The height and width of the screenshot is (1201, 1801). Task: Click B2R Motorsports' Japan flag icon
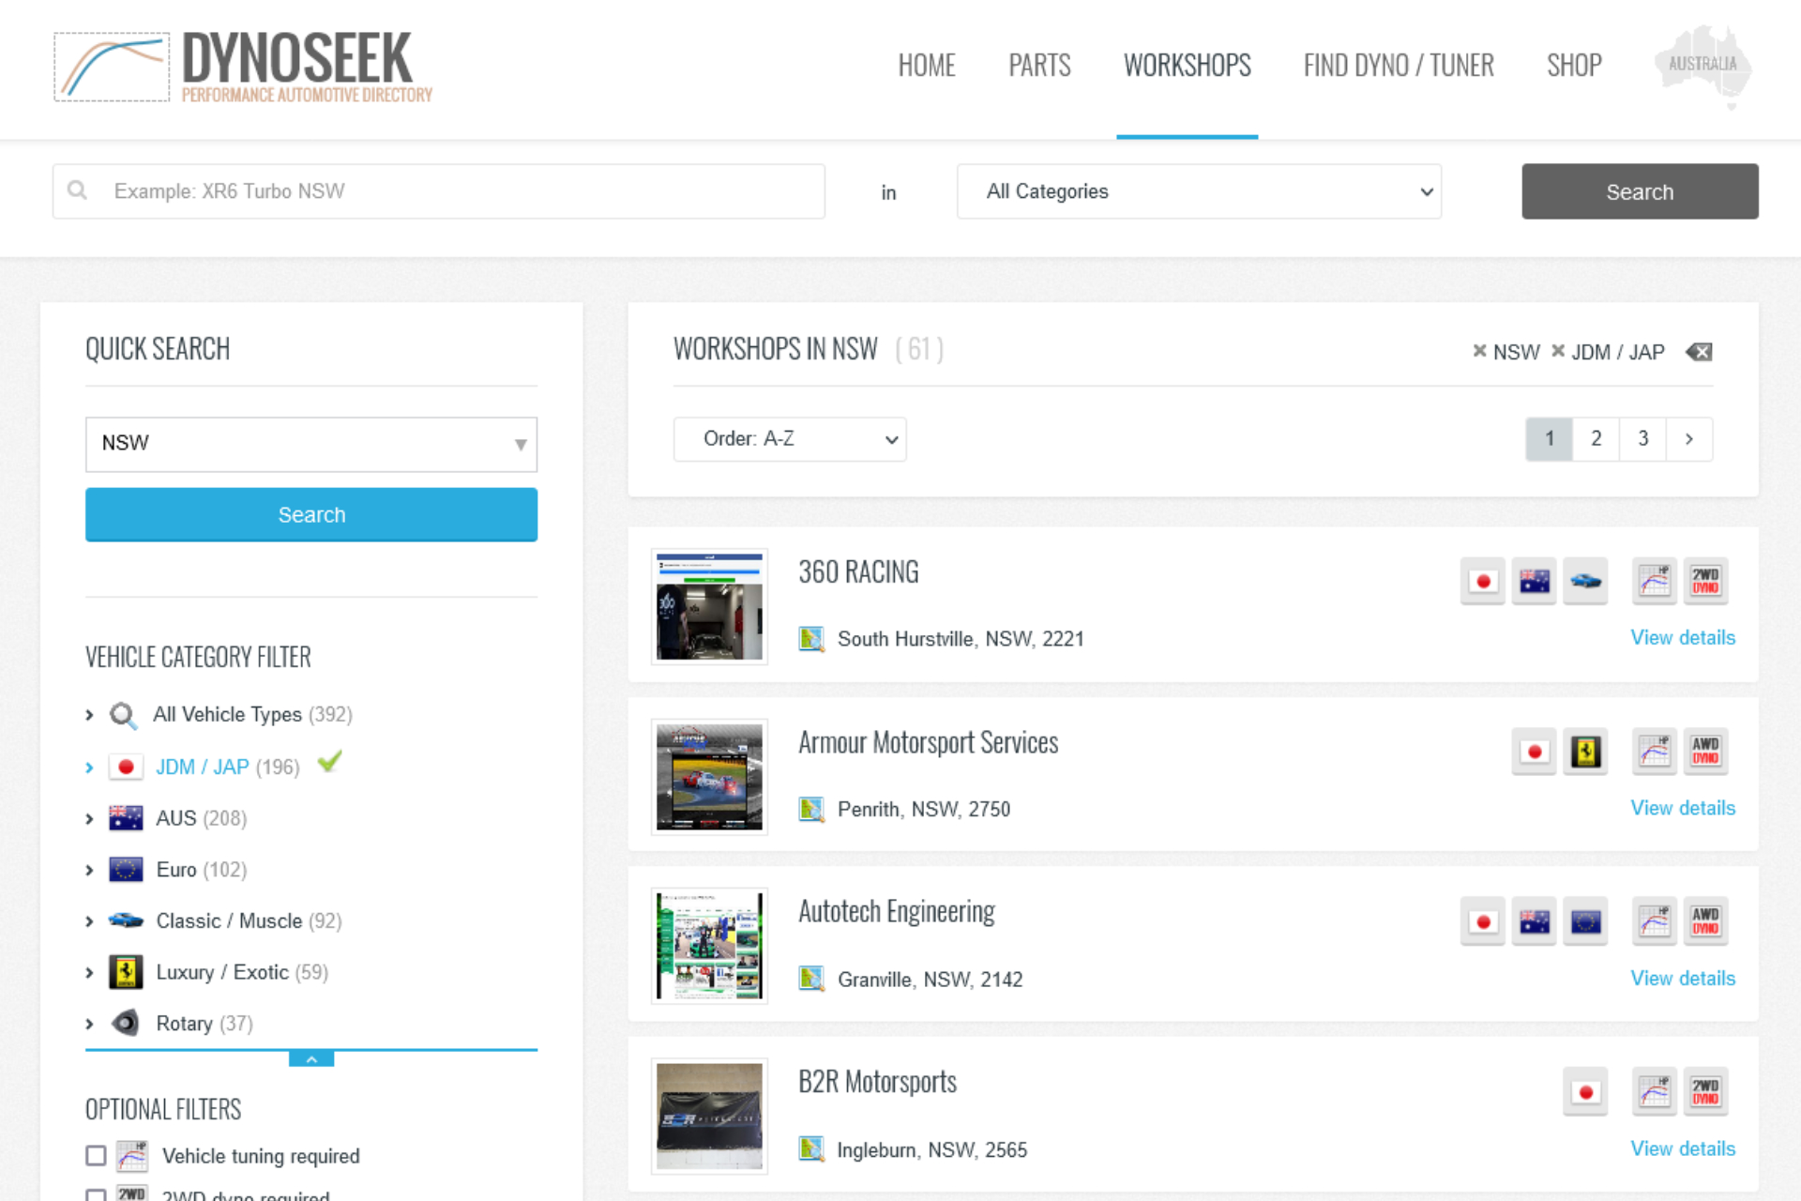(1586, 1092)
